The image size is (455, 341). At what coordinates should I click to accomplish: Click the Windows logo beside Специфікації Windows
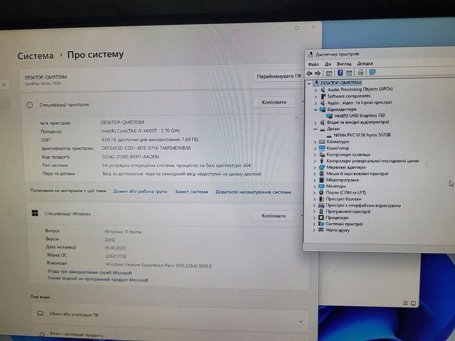point(35,213)
